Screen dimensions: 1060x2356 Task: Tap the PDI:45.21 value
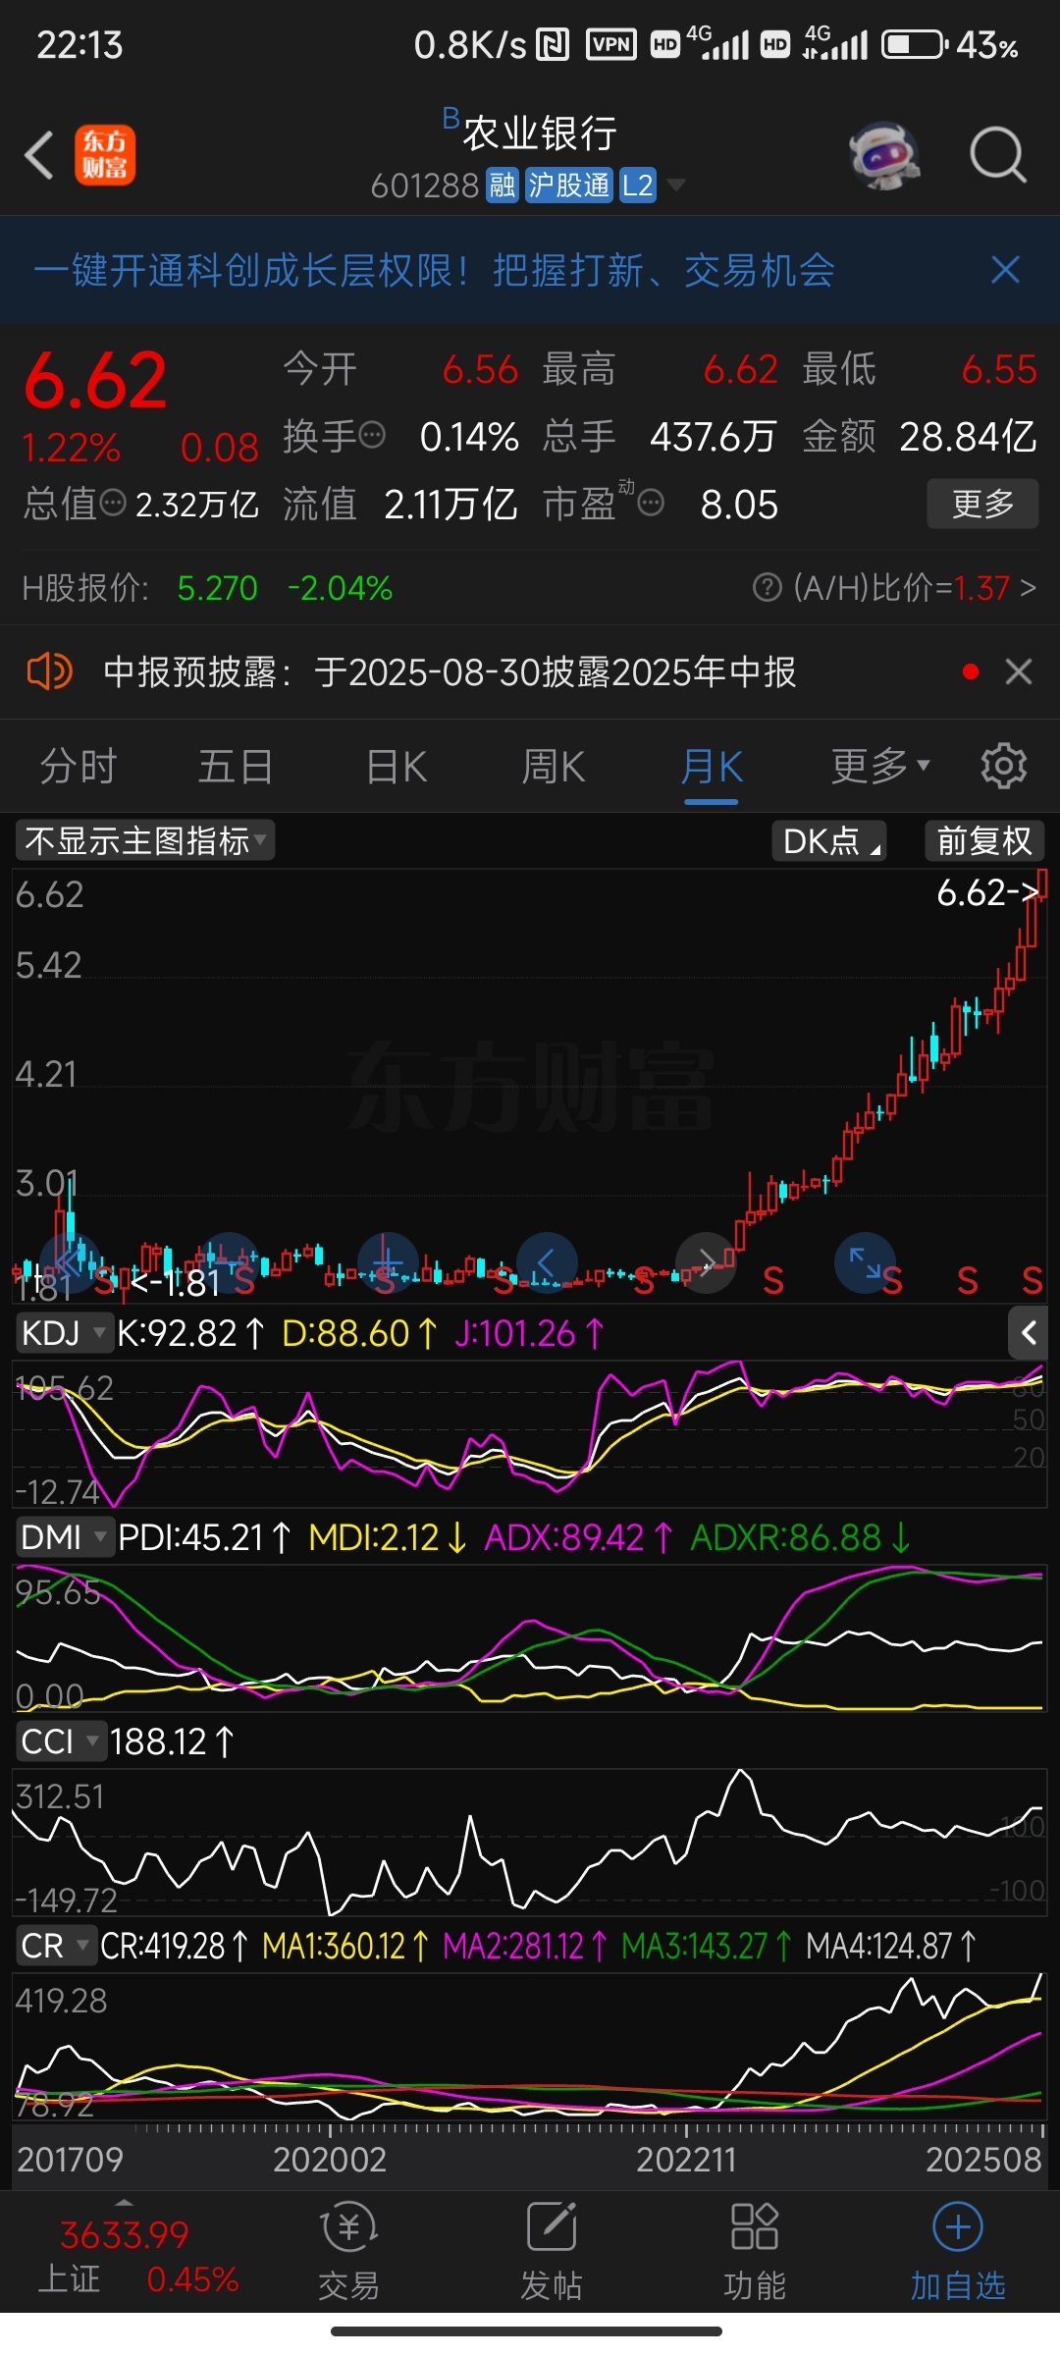(x=204, y=1537)
